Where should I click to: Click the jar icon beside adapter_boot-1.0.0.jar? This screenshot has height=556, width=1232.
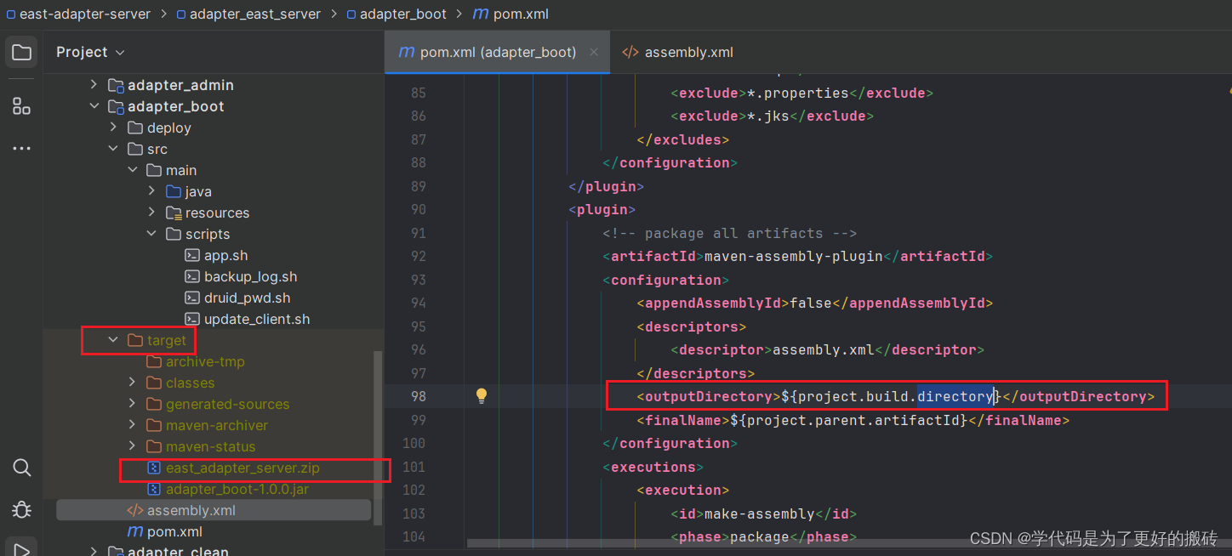[154, 489]
